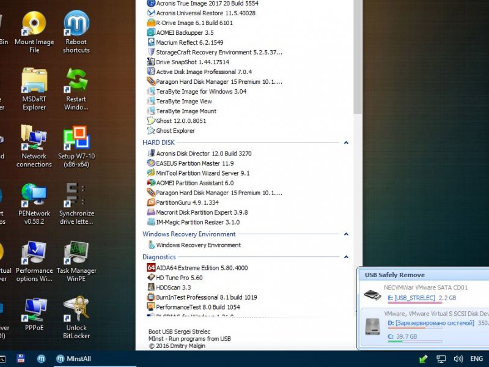Click the VMware SCSI hard disk icon

point(373,327)
